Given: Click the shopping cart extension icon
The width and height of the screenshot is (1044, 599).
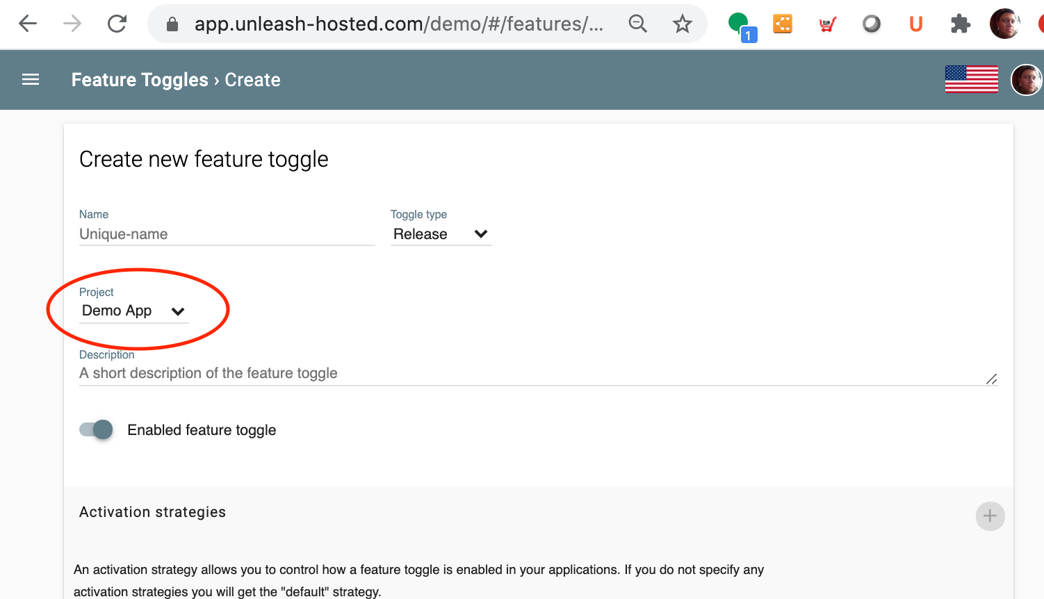Looking at the screenshot, I should coord(827,25).
